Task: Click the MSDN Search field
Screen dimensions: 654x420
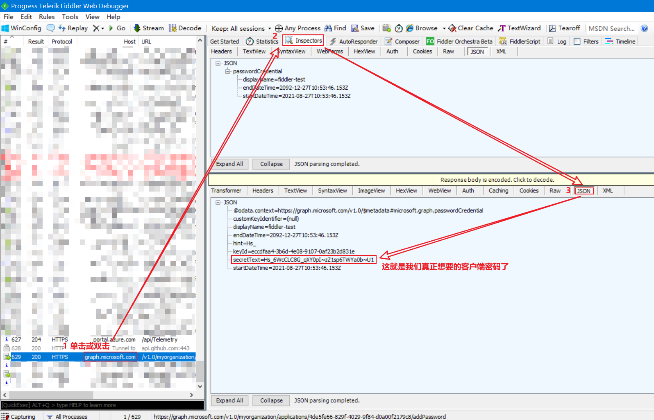Action: click(612, 28)
